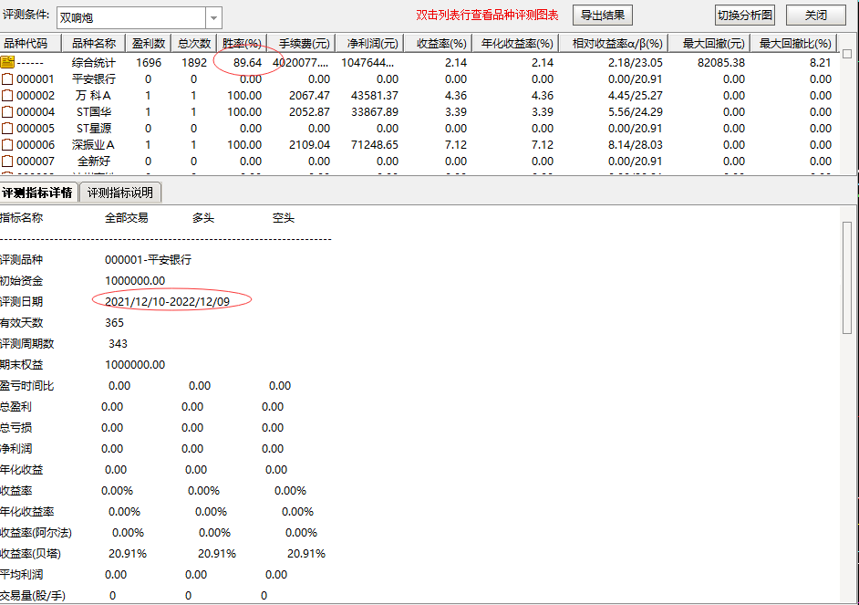The image size is (859, 605).
Task: Click the 2.18/23.05 relative return cell
Action: [x=636, y=62]
